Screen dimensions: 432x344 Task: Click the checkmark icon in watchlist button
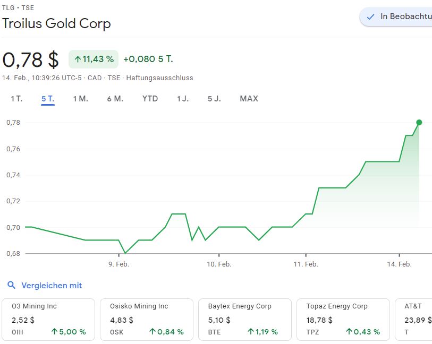pos(371,17)
